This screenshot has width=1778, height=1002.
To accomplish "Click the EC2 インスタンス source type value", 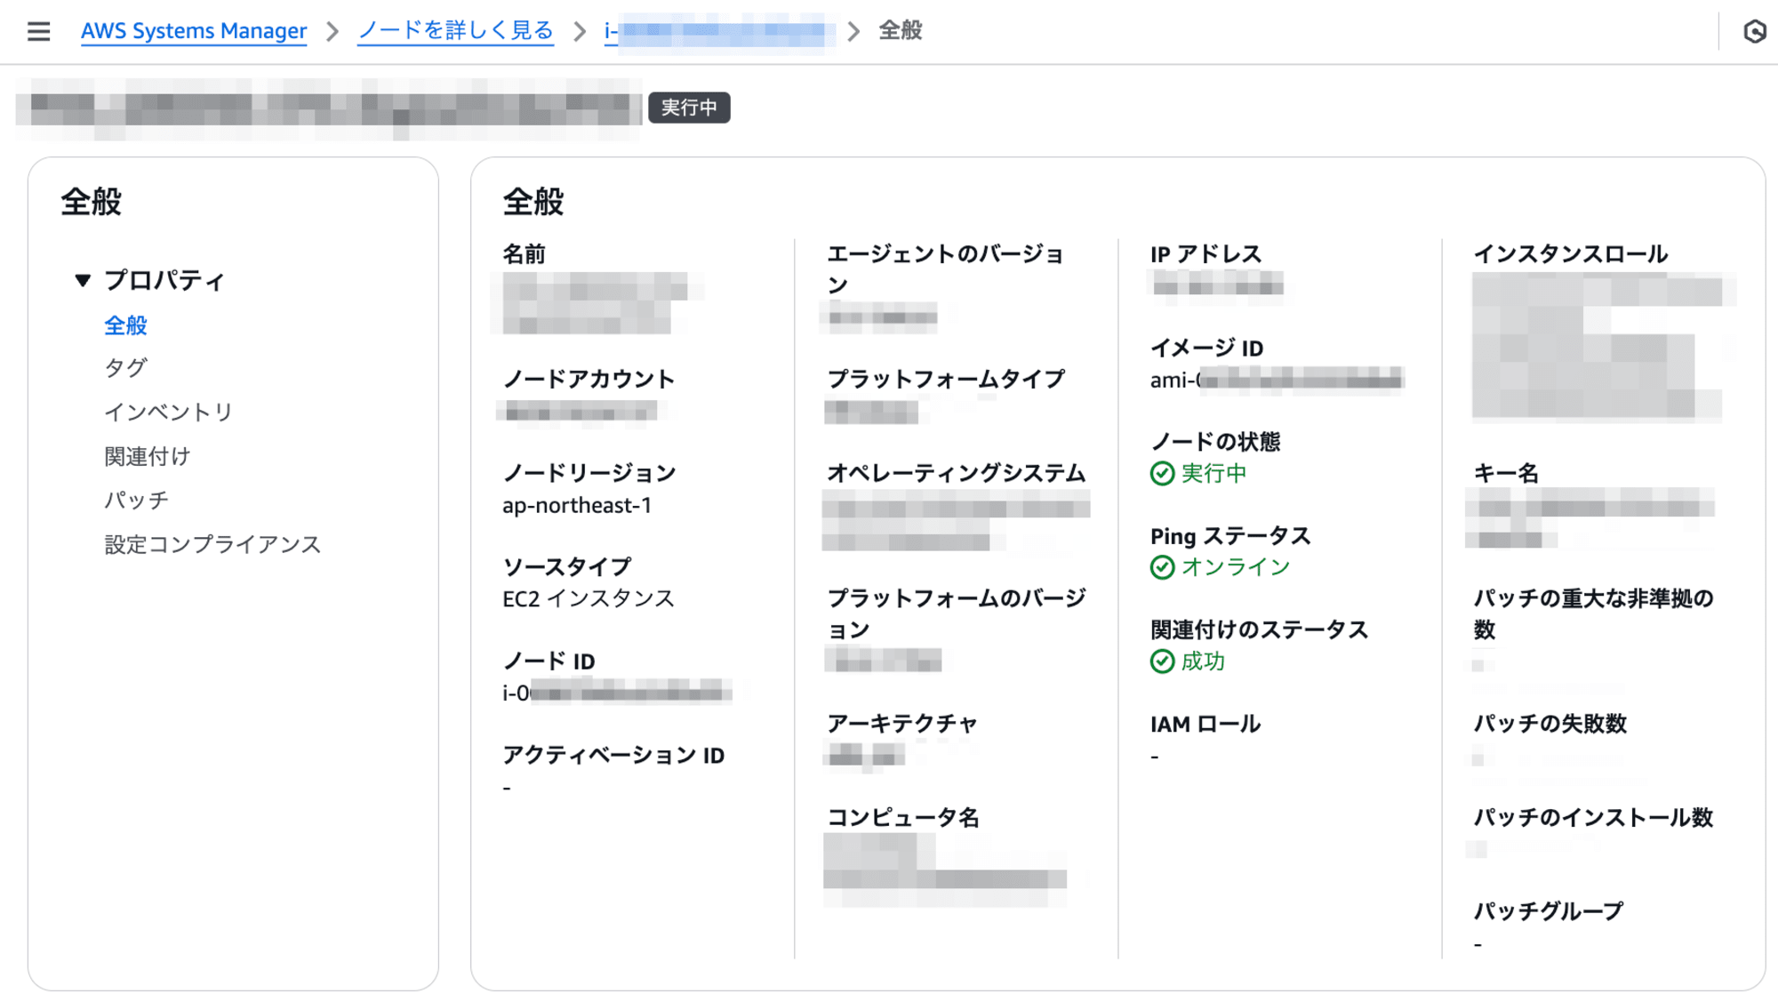I will (x=589, y=599).
